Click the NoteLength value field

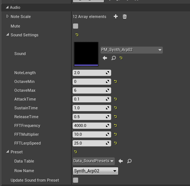[92, 73]
